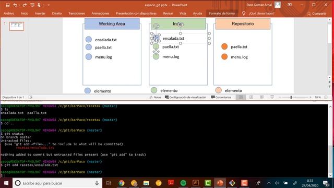Image resolution: width=334 pixels, height=188 pixels.
Task: Open the Ayuda ribbon tab
Action: pyautogui.click(x=197, y=13)
